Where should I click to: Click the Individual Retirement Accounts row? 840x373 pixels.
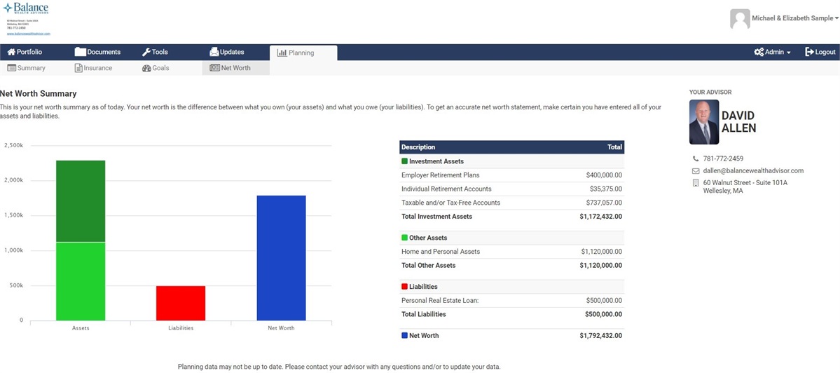pos(511,189)
